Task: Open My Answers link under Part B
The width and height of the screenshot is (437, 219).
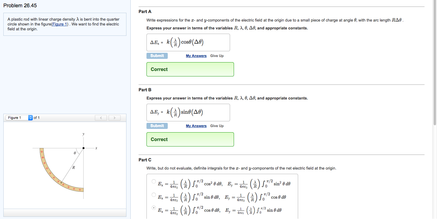Action: coord(196,126)
